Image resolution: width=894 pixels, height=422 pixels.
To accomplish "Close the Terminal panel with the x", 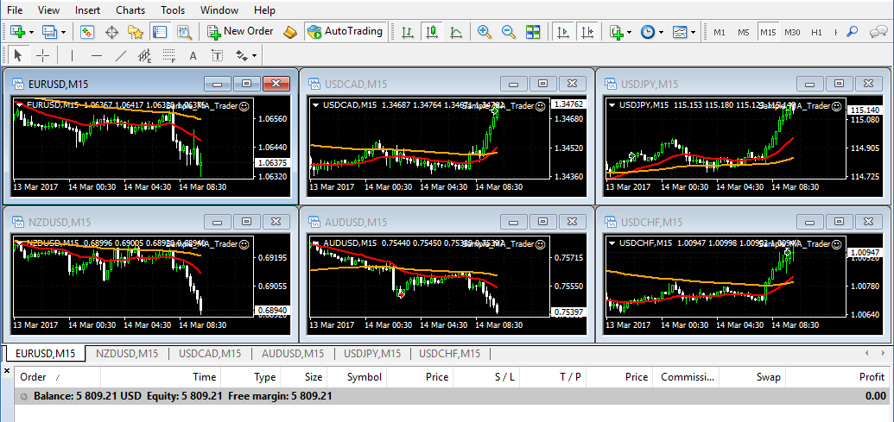I will point(7,371).
